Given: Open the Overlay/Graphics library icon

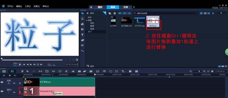Looking at the screenshot, I should (82, 40).
